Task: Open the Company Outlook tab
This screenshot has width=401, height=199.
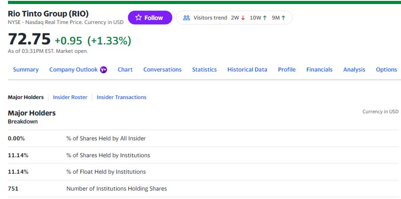Action: click(x=73, y=70)
